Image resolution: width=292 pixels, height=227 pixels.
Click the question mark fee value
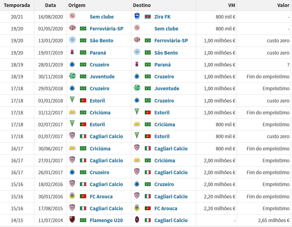tap(288, 64)
